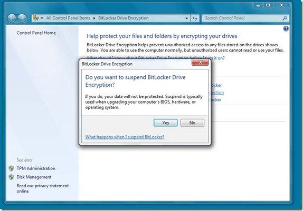Click Yes to suspend BitLocker
303x211 pixels.
point(165,123)
